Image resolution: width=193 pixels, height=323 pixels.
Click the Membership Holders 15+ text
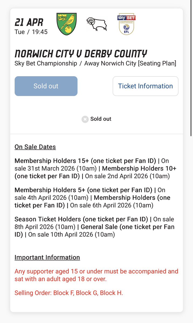click(x=85, y=161)
